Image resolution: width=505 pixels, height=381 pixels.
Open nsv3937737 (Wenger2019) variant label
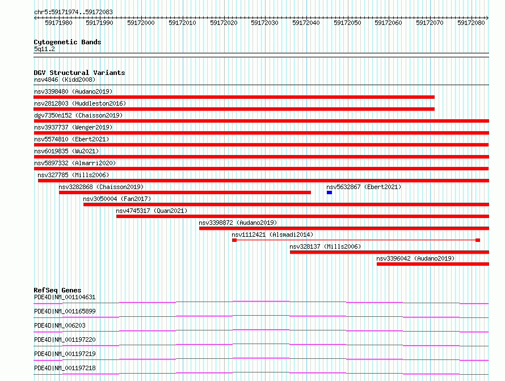(x=73, y=127)
